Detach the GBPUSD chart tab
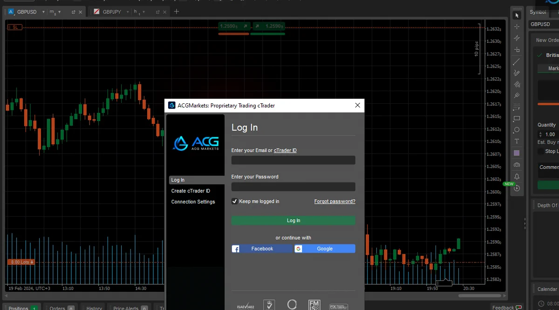The width and height of the screenshot is (559, 310). [x=74, y=12]
